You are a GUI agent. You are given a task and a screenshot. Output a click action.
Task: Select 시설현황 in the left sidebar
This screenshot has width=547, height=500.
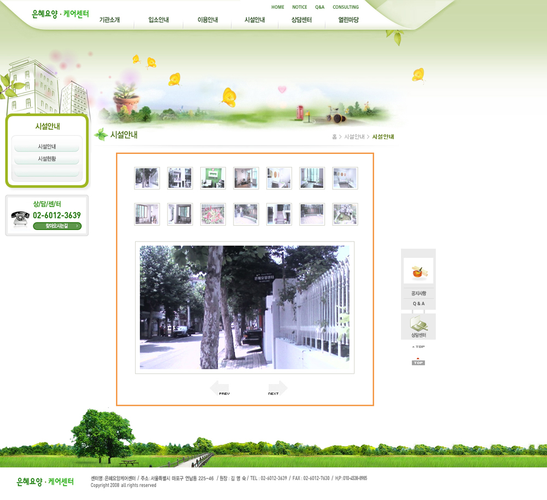click(x=46, y=159)
